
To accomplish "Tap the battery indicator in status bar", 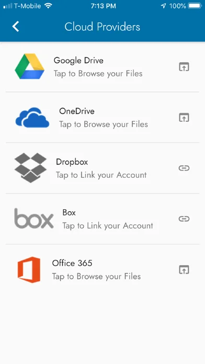I will click(195, 6).
